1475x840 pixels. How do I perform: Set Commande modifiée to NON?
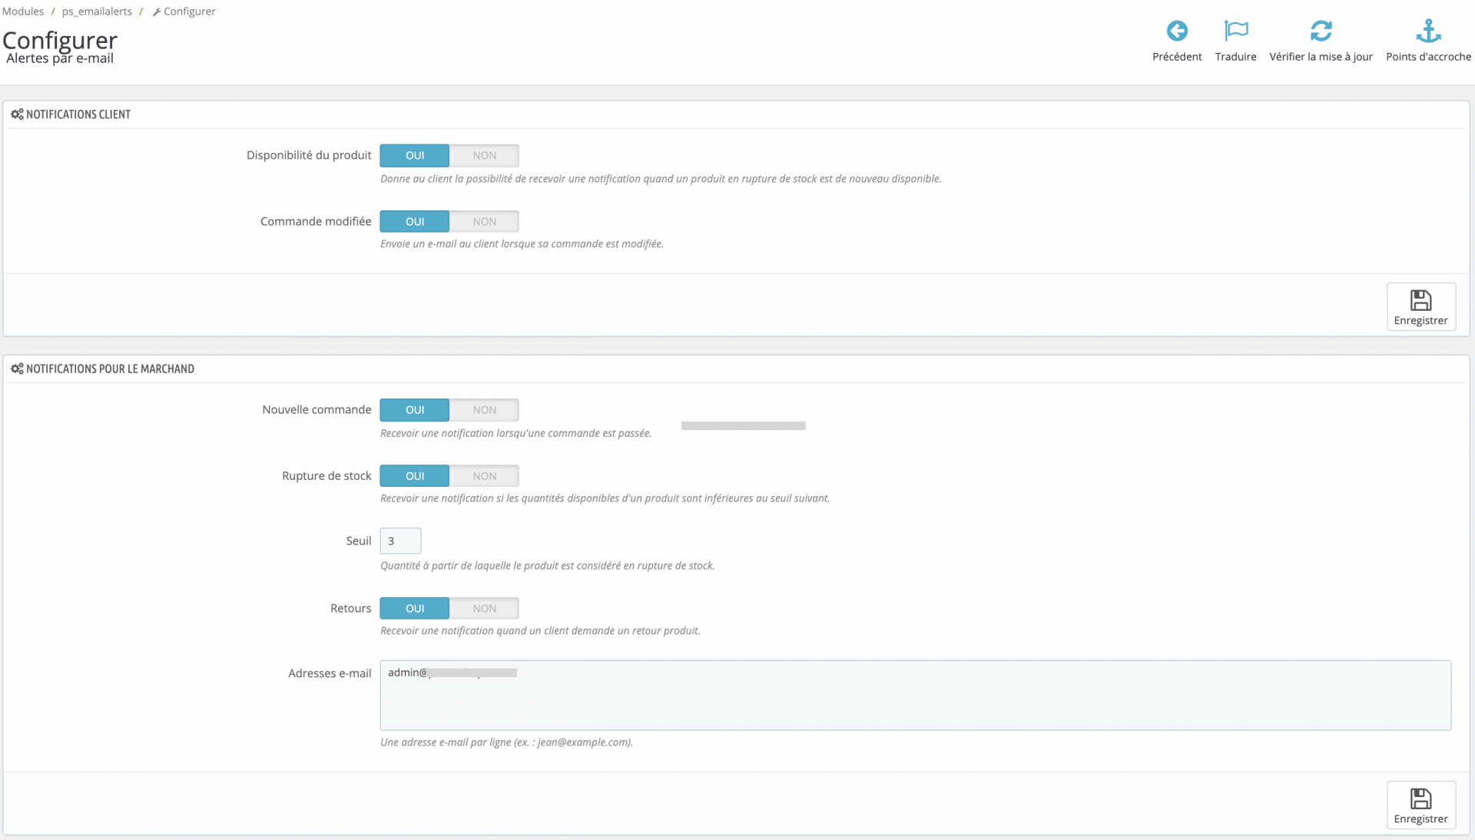pyautogui.click(x=484, y=221)
